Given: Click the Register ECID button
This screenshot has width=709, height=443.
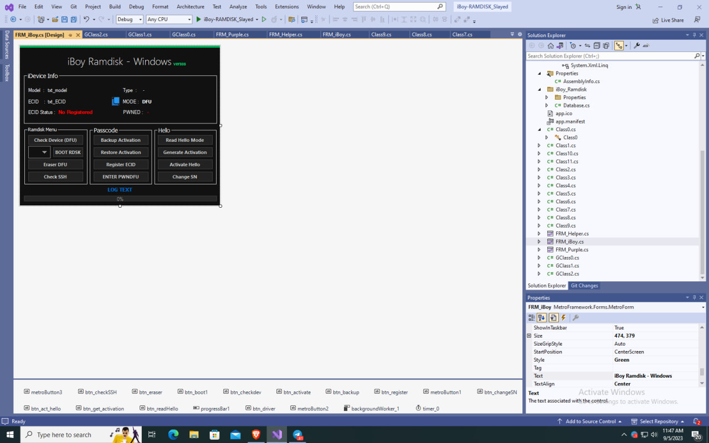Looking at the screenshot, I should pos(121,164).
